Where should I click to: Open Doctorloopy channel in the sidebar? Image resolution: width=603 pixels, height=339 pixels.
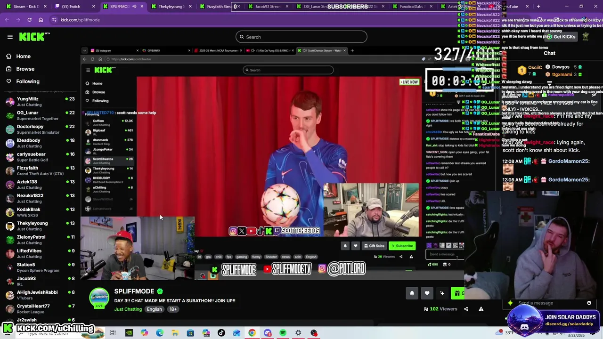[40, 129]
